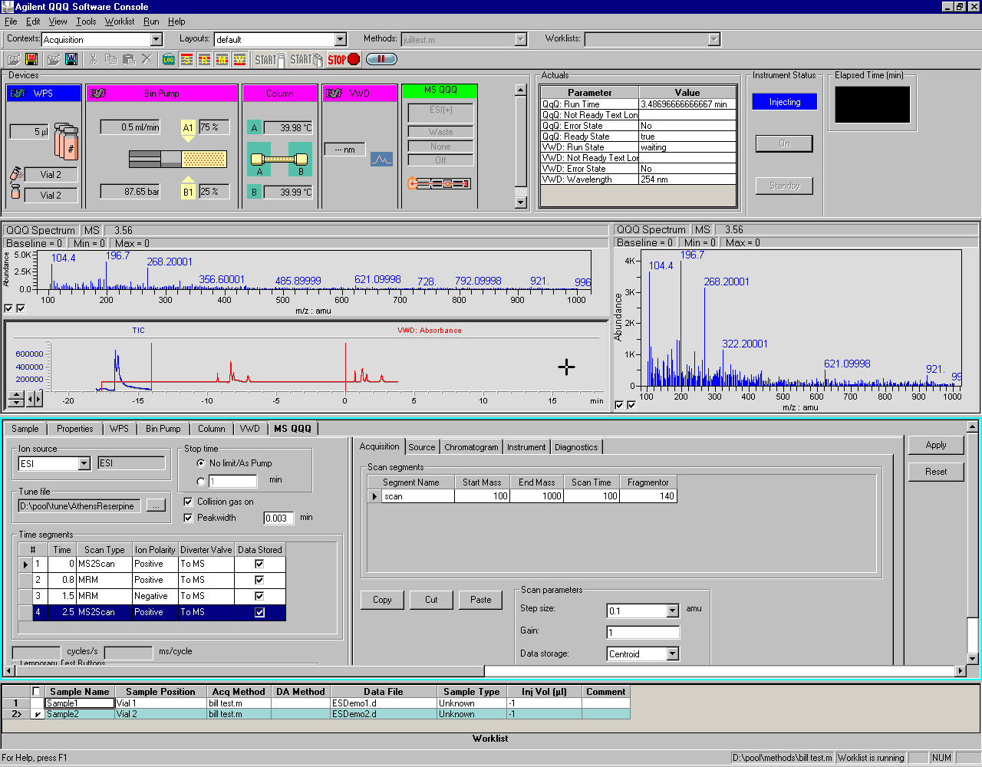The height and width of the screenshot is (767, 982).
Task: Toggle Data Stored checkbox for time segment 1
Action: click(x=259, y=564)
